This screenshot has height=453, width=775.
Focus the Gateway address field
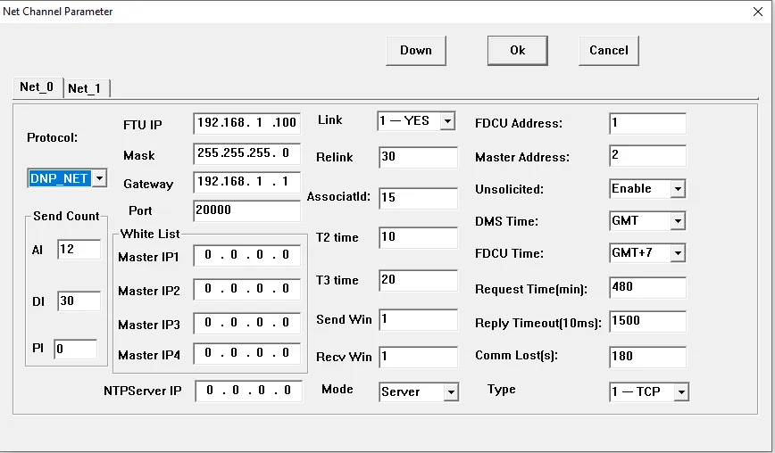246,182
